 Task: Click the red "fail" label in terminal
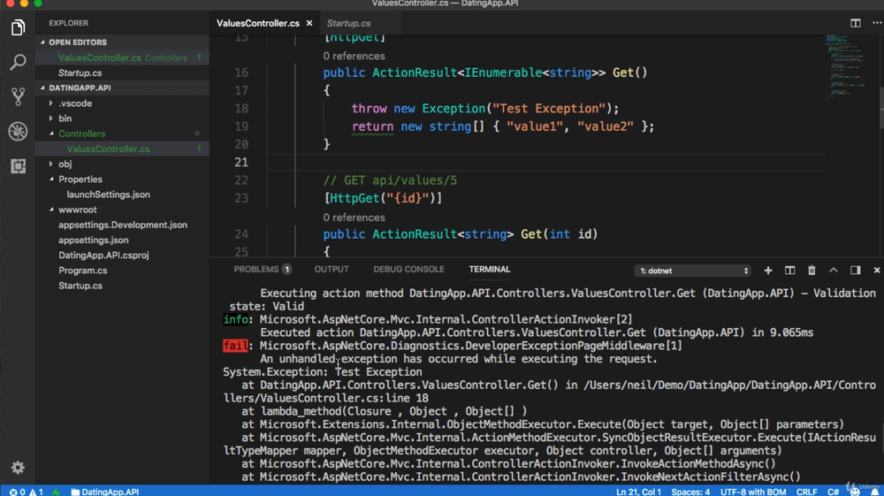[x=235, y=346]
